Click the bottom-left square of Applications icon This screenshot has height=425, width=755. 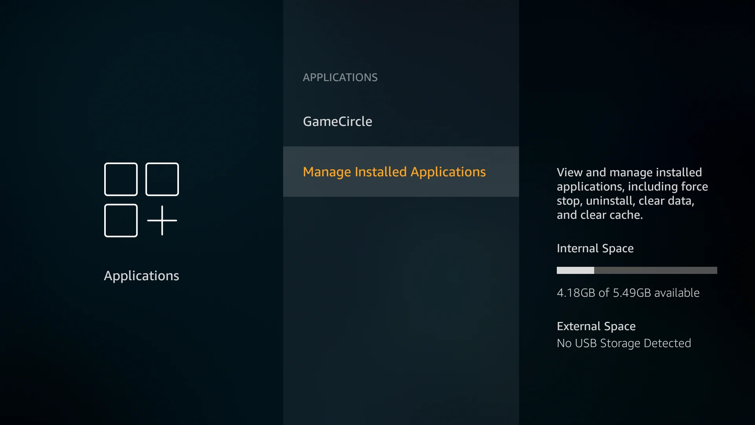point(121,220)
